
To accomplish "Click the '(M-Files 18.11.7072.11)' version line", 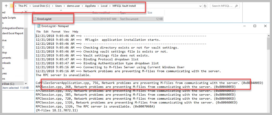I will tap(57, 110).
